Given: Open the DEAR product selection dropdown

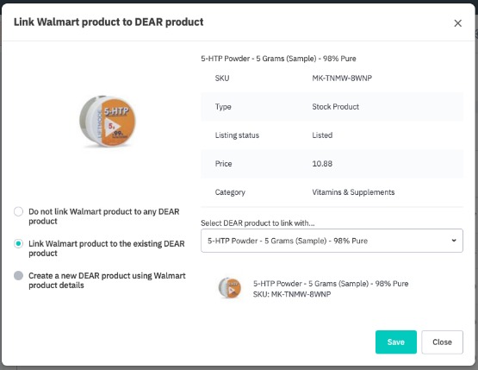Looking at the screenshot, I should point(332,241).
